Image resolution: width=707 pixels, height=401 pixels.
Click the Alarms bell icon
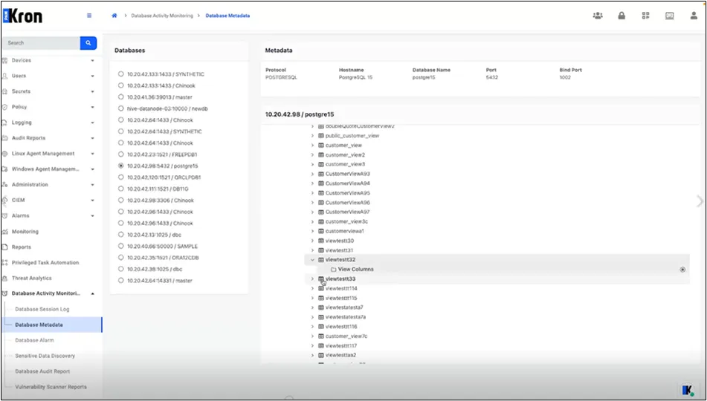pos(5,216)
